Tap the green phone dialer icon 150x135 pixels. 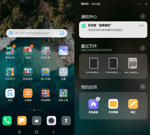pyautogui.click(x=7, y=121)
